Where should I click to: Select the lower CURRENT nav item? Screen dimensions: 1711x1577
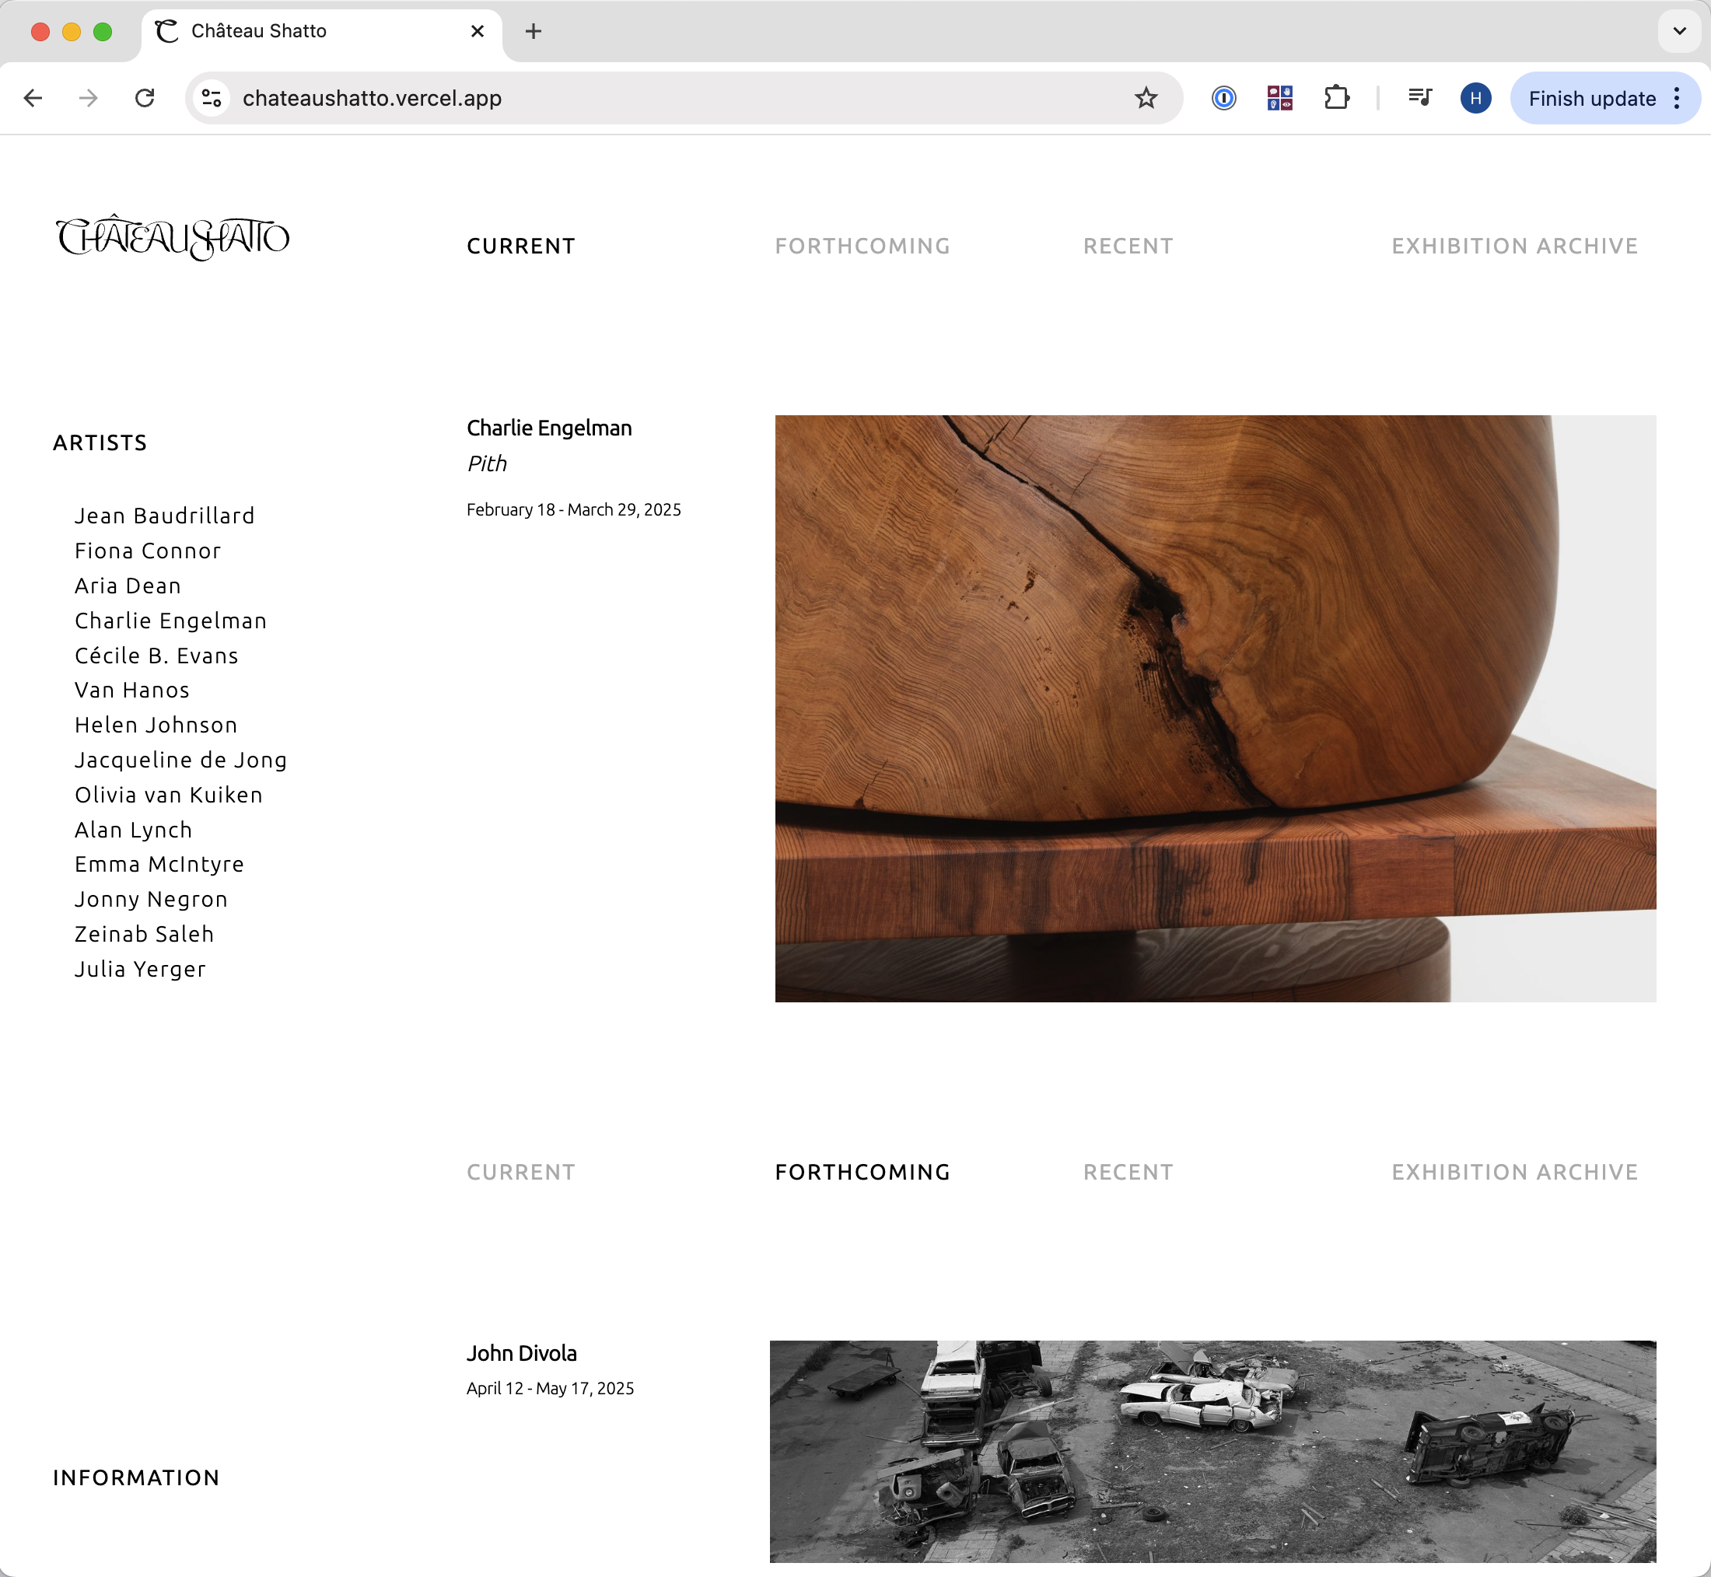[x=520, y=1172]
